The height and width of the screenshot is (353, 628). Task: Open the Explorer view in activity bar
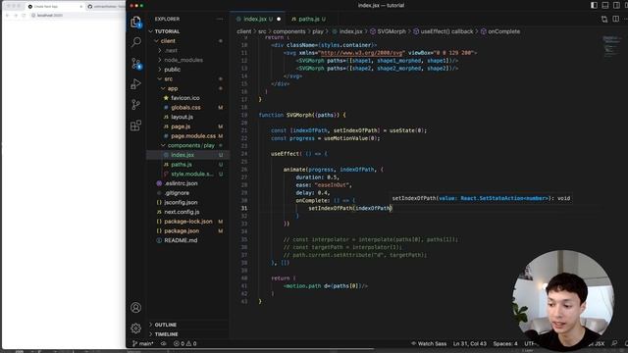pos(135,22)
